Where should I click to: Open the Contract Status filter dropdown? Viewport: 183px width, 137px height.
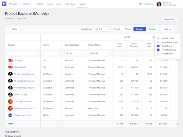click(x=72, y=53)
